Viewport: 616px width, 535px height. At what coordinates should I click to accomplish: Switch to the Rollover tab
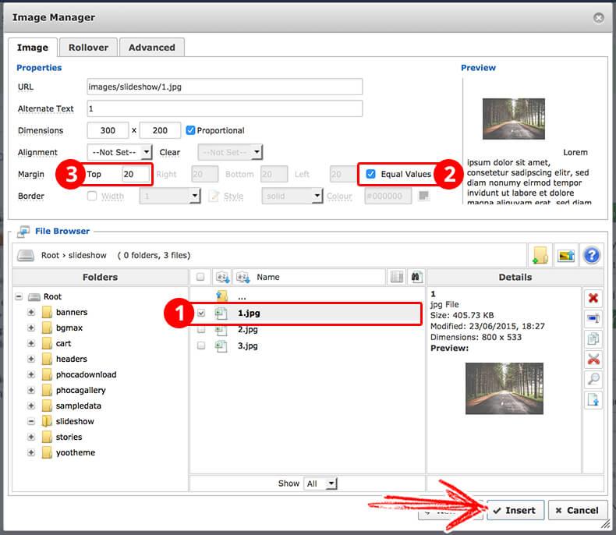coord(88,48)
